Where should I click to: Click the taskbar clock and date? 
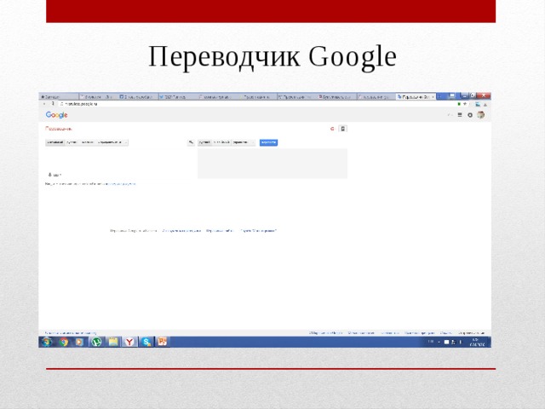click(x=477, y=342)
